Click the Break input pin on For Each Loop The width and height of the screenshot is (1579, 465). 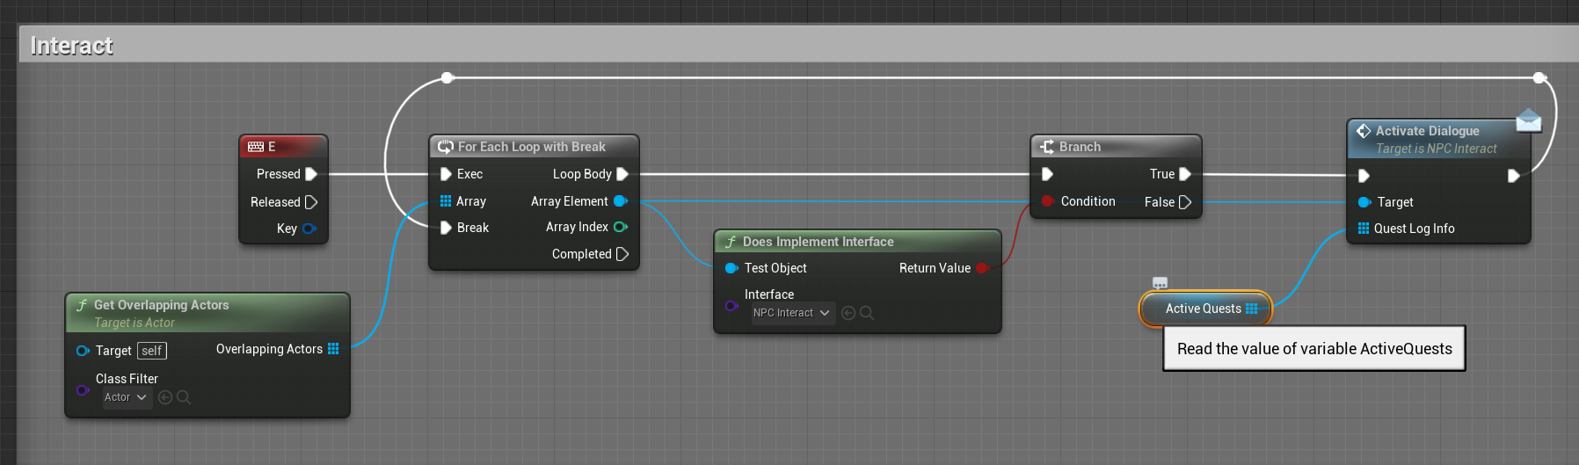pos(446,228)
